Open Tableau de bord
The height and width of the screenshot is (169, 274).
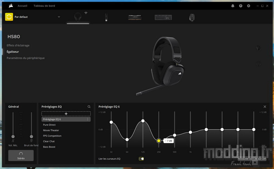coord(44,6)
